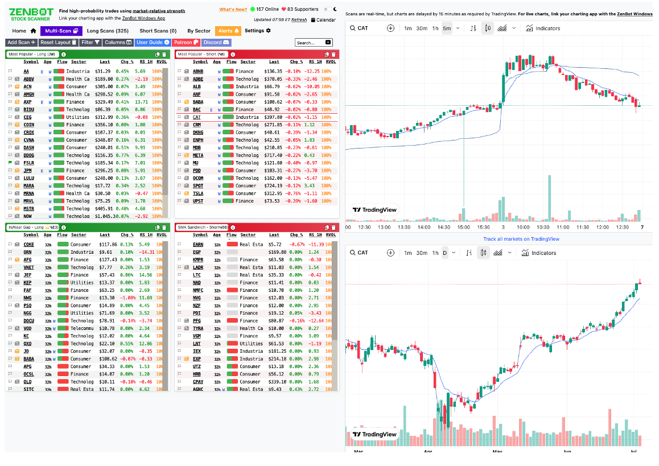Open Most Popular - Short scan selector

201,54
